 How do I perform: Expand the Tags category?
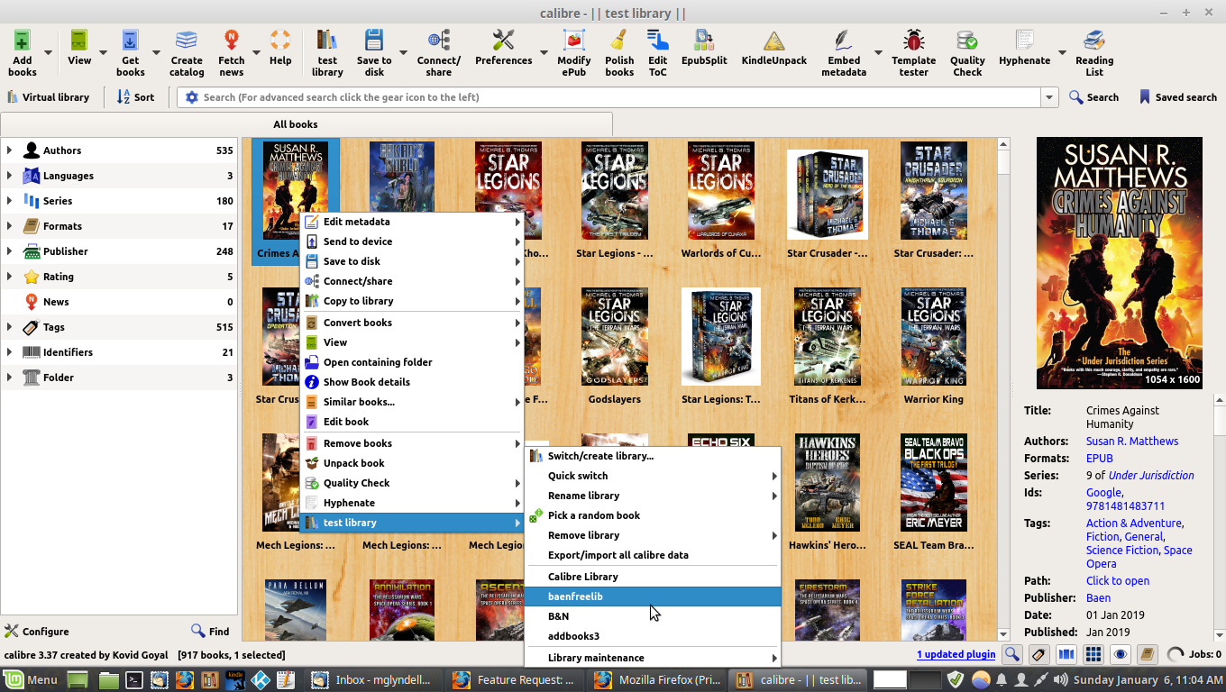10,327
